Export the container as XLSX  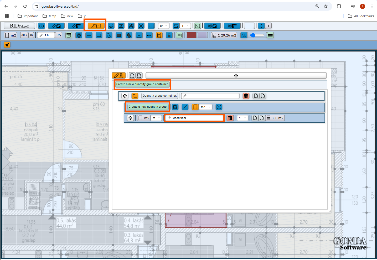pyautogui.click(x=263, y=96)
